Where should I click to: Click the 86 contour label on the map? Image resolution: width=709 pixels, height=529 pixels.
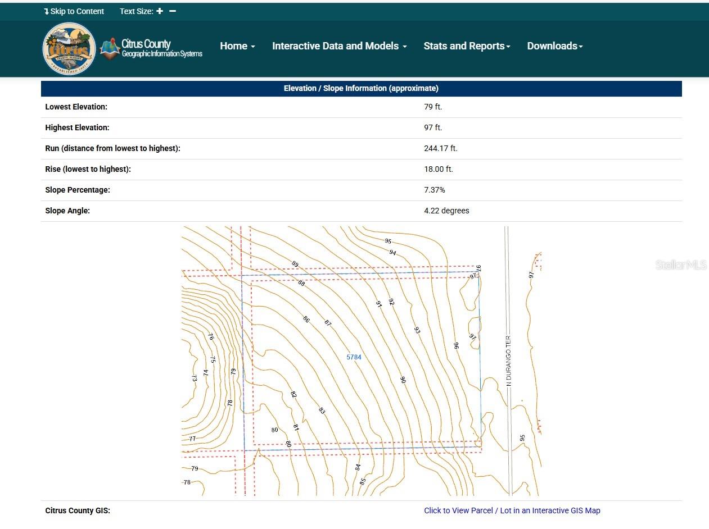[306, 319]
